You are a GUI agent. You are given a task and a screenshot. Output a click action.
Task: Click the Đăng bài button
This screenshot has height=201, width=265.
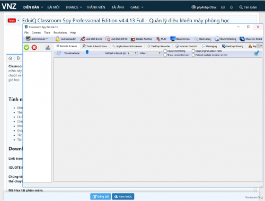pyautogui.click(x=101, y=197)
